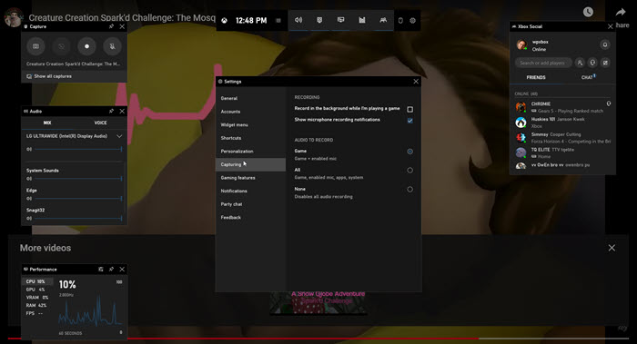The width and height of the screenshot is (637, 344).
Task: Click the find people icon in Xbox Social
Action: (580, 63)
